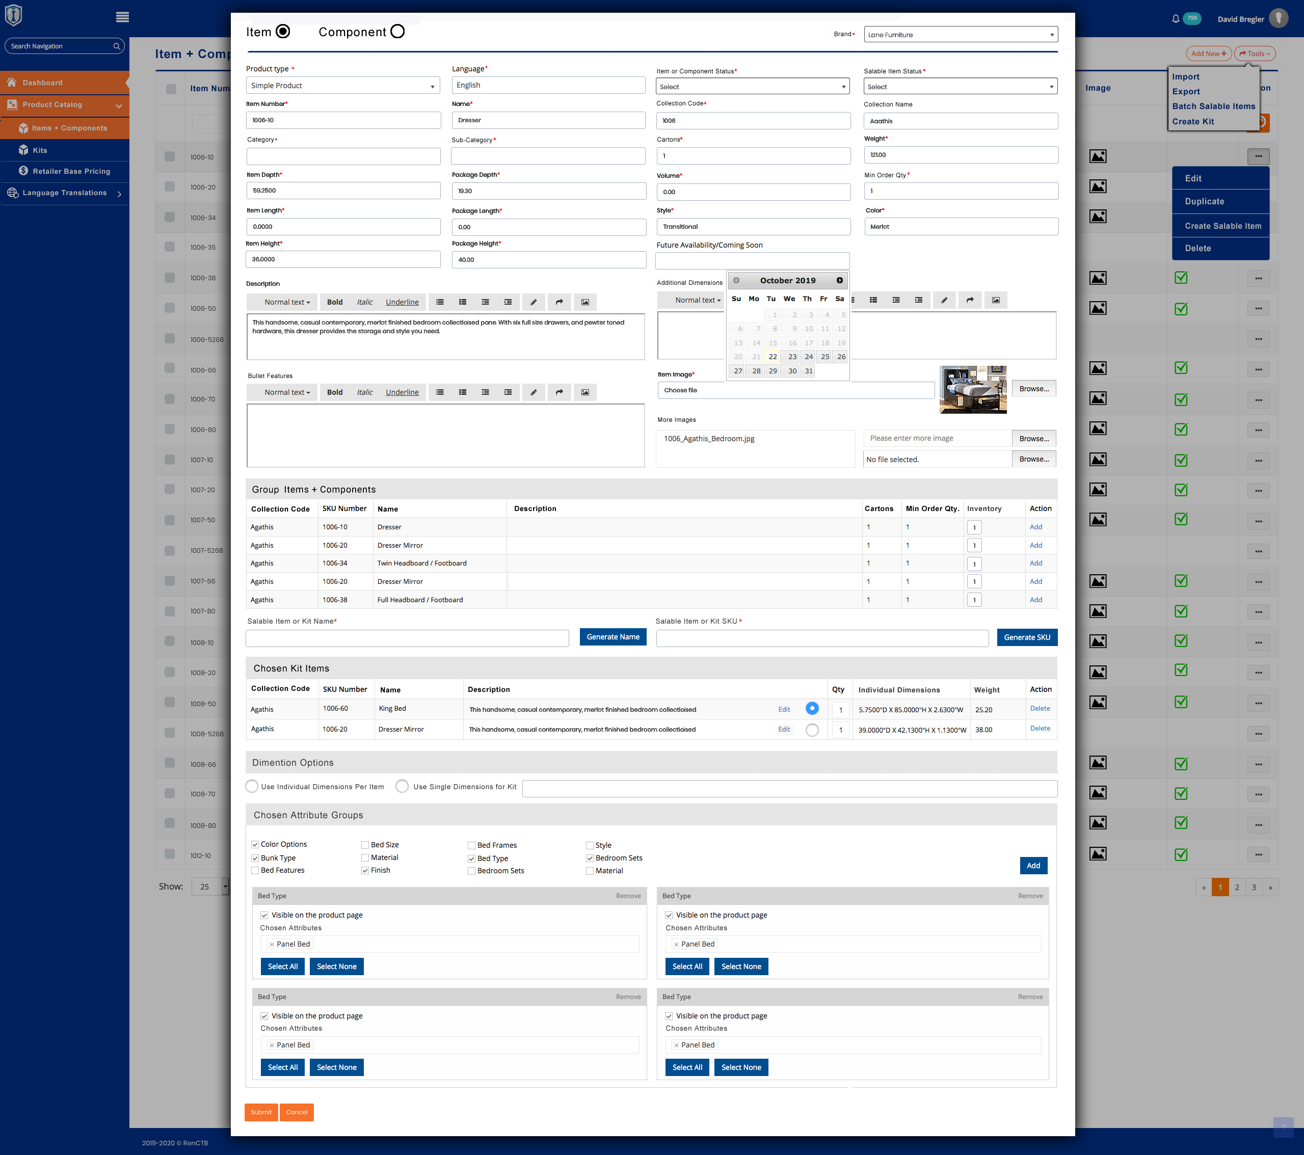This screenshot has height=1155, width=1304.
Task: Go to previous month in calendar
Action: tap(736, 281)
